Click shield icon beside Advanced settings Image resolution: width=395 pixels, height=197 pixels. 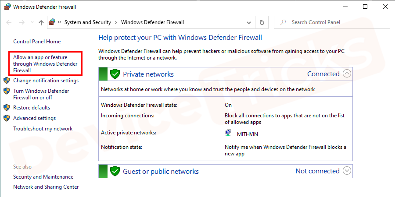tap(7, 118)
